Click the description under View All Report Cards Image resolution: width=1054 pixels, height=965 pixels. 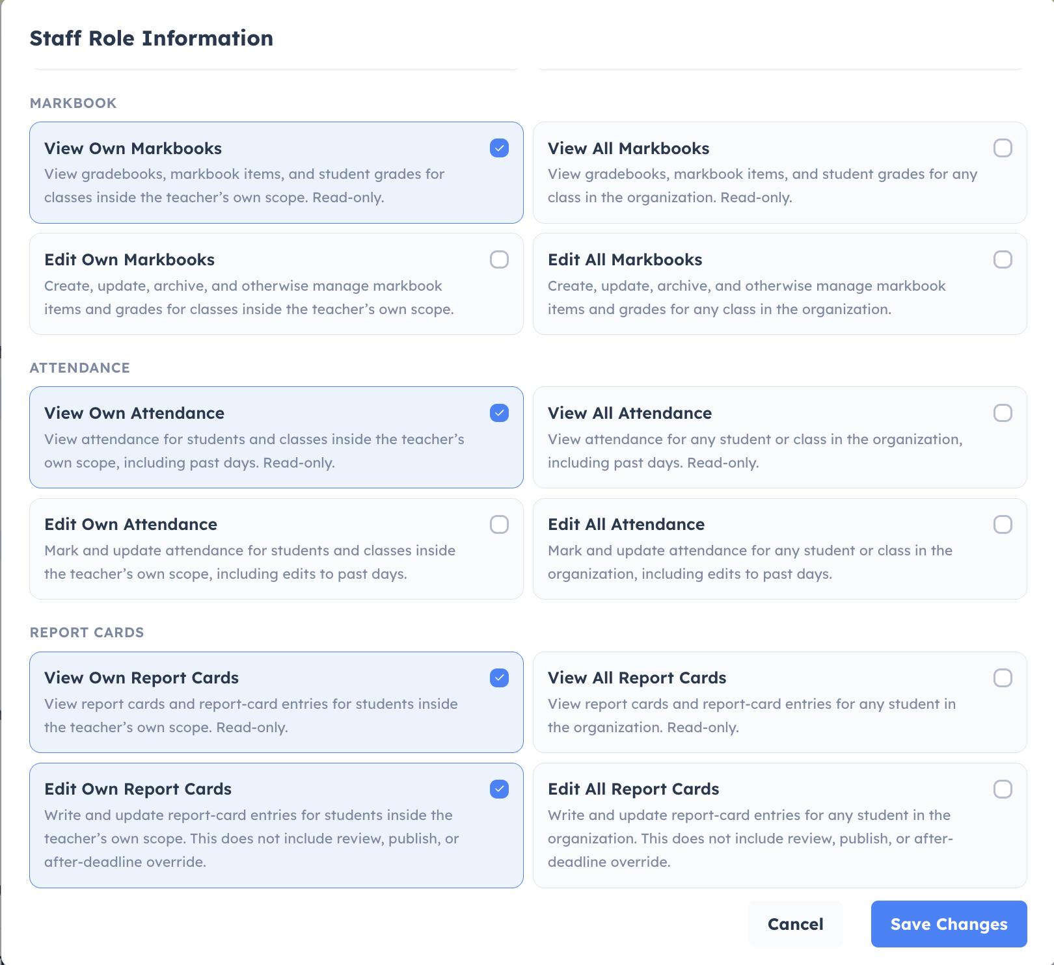click(x=752, y=716)
